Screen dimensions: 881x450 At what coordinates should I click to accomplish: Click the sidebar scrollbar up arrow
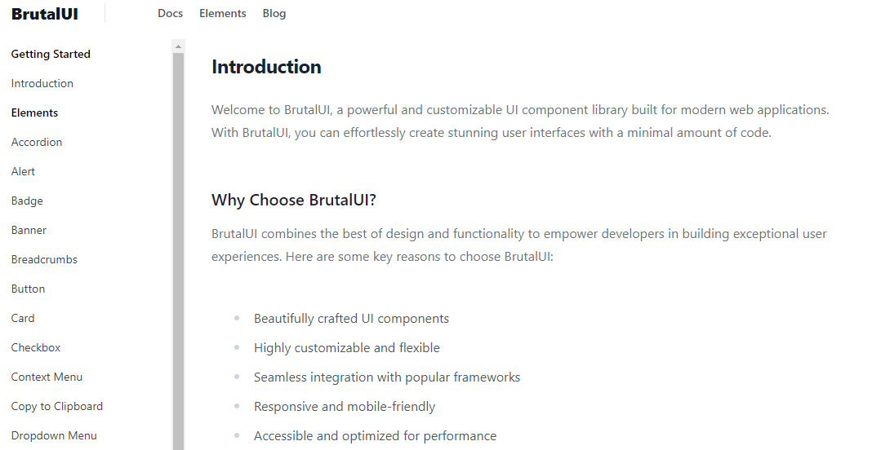(x=178, y=46)
